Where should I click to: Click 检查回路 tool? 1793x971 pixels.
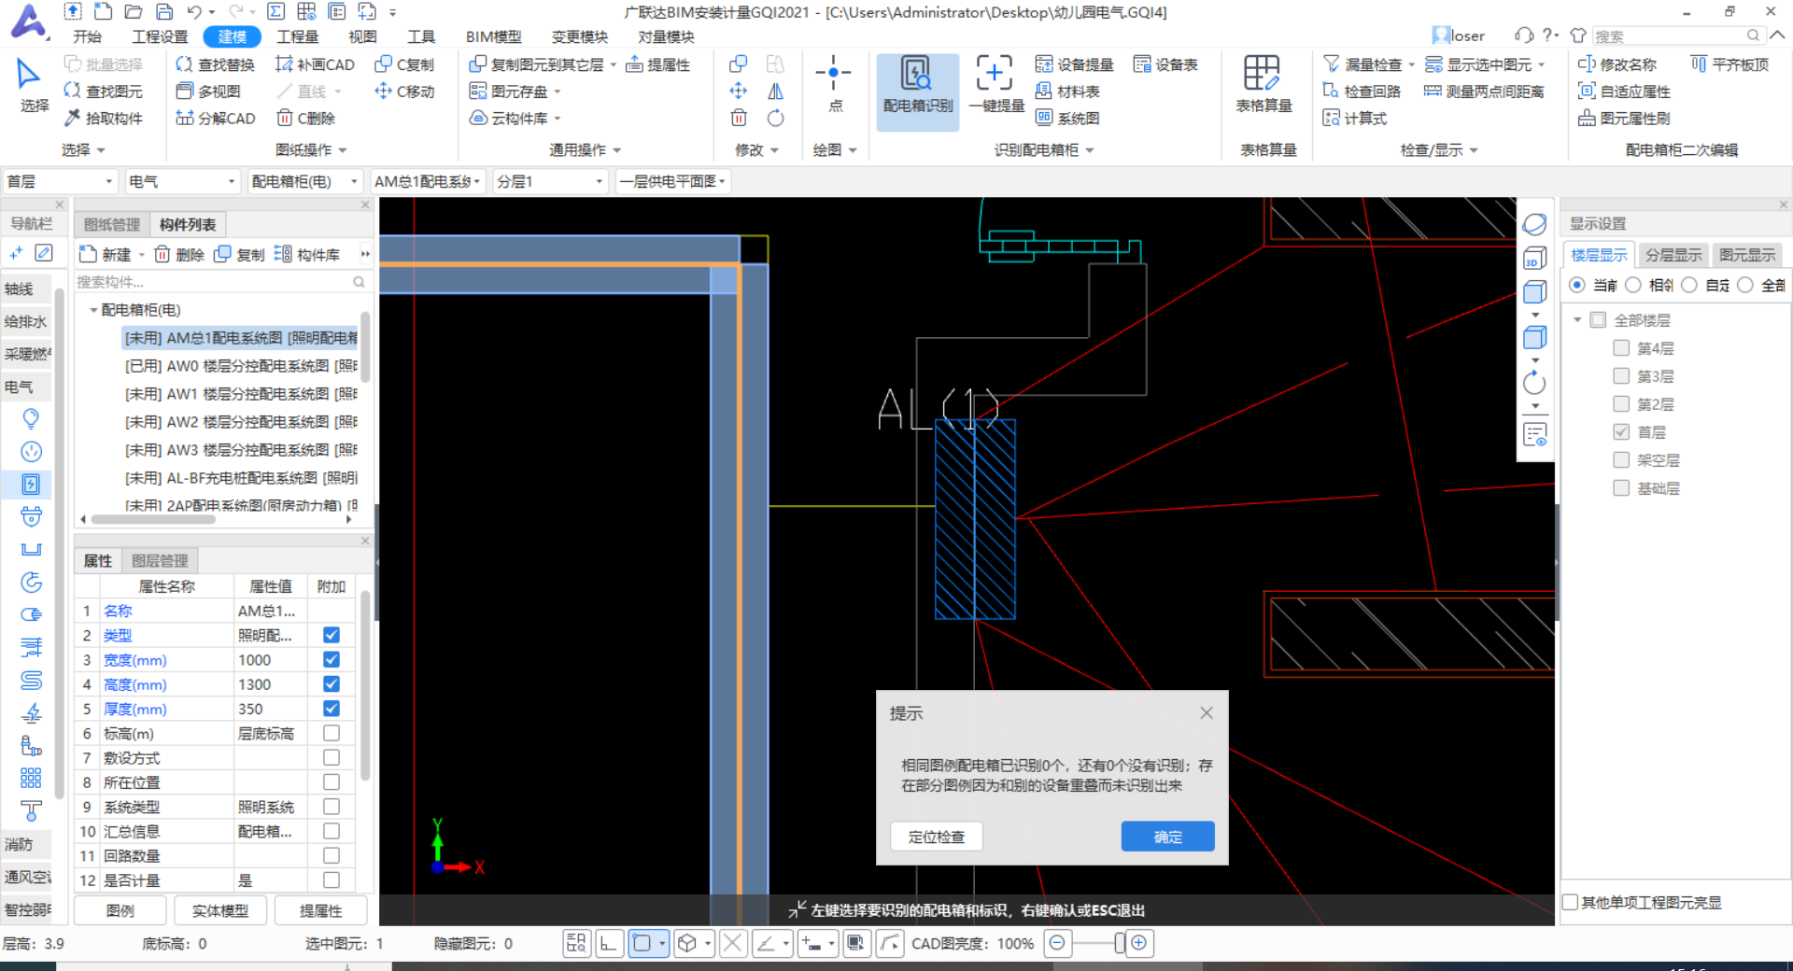click(1362, 91)
